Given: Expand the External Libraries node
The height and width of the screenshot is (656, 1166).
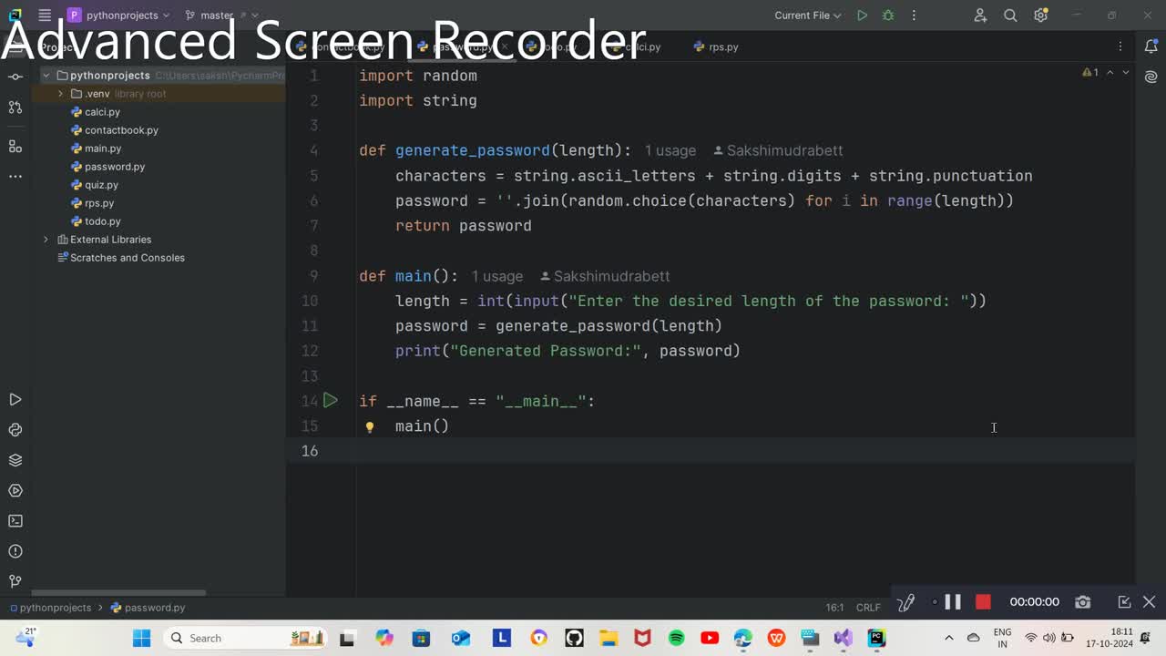Looking at the screenshot, I should coord(46,240).
